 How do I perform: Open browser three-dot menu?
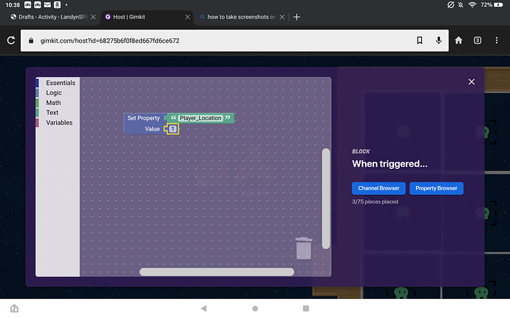(497, 41)
